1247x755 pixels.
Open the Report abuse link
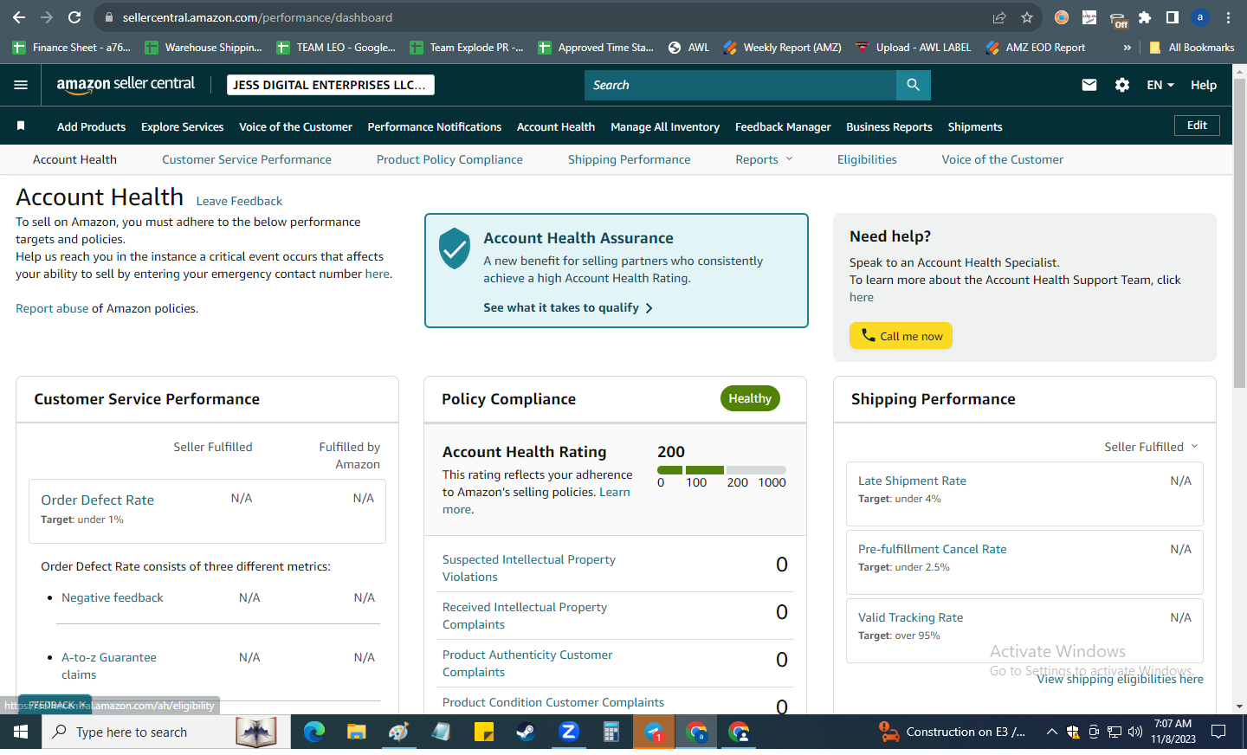point(52,308)
